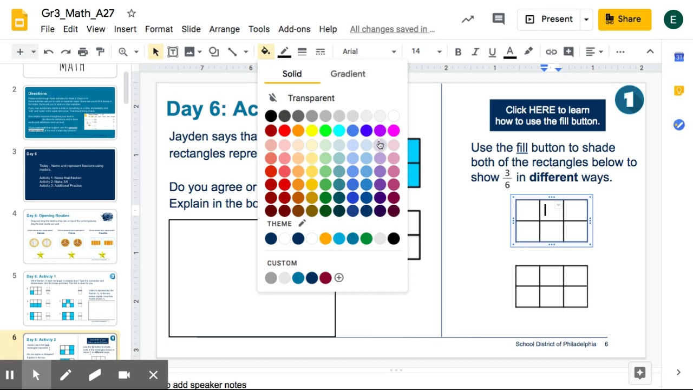Toggle italic formatting
This screenshot has height=390, width=693.
475,51
